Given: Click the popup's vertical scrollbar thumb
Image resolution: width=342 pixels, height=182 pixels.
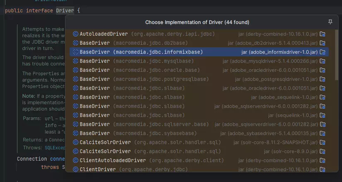Looking at the screenshot, I should (x=337, y=55).
